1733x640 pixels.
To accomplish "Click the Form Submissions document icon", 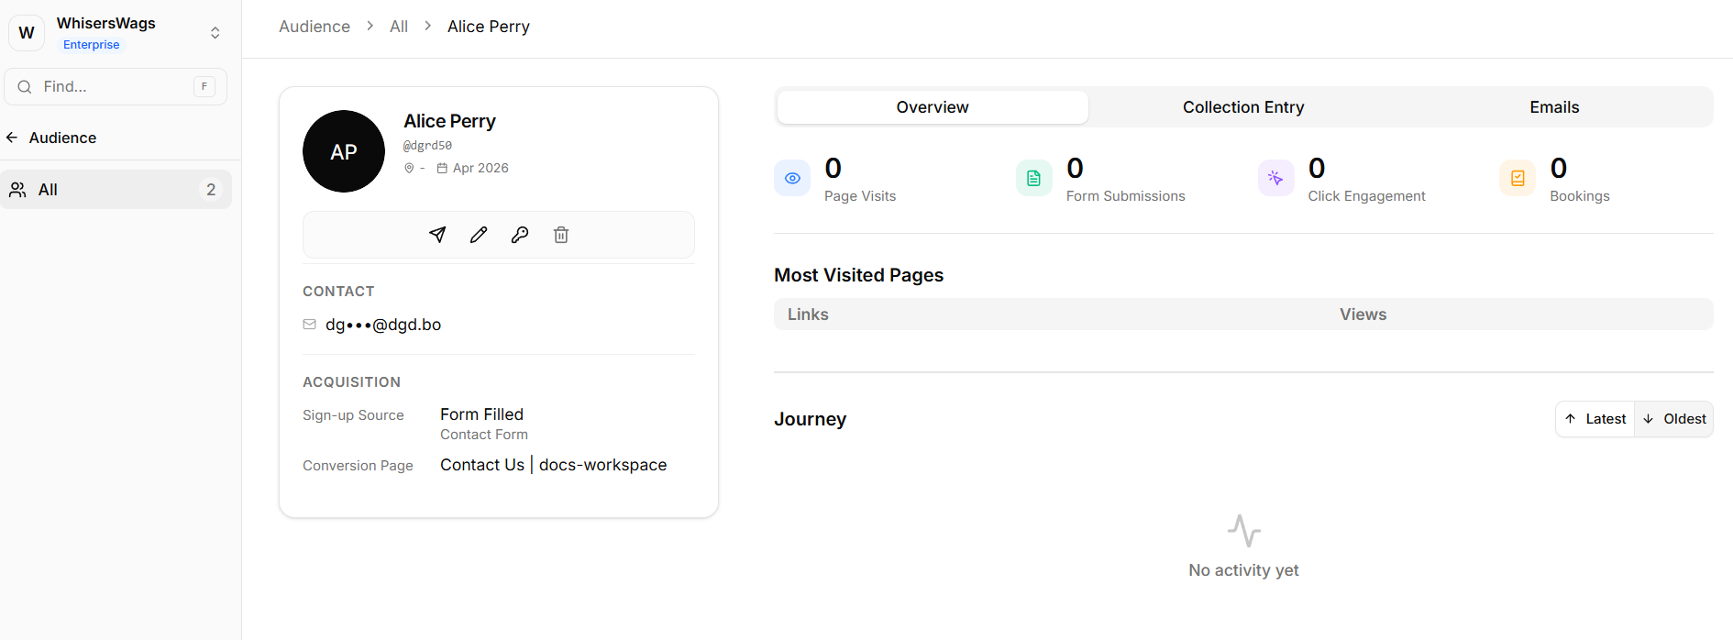I will (1033, 178).
